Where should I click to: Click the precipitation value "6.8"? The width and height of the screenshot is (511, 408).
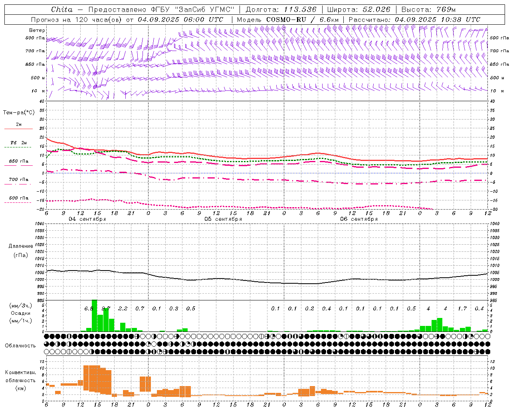[x=89, y=308]
